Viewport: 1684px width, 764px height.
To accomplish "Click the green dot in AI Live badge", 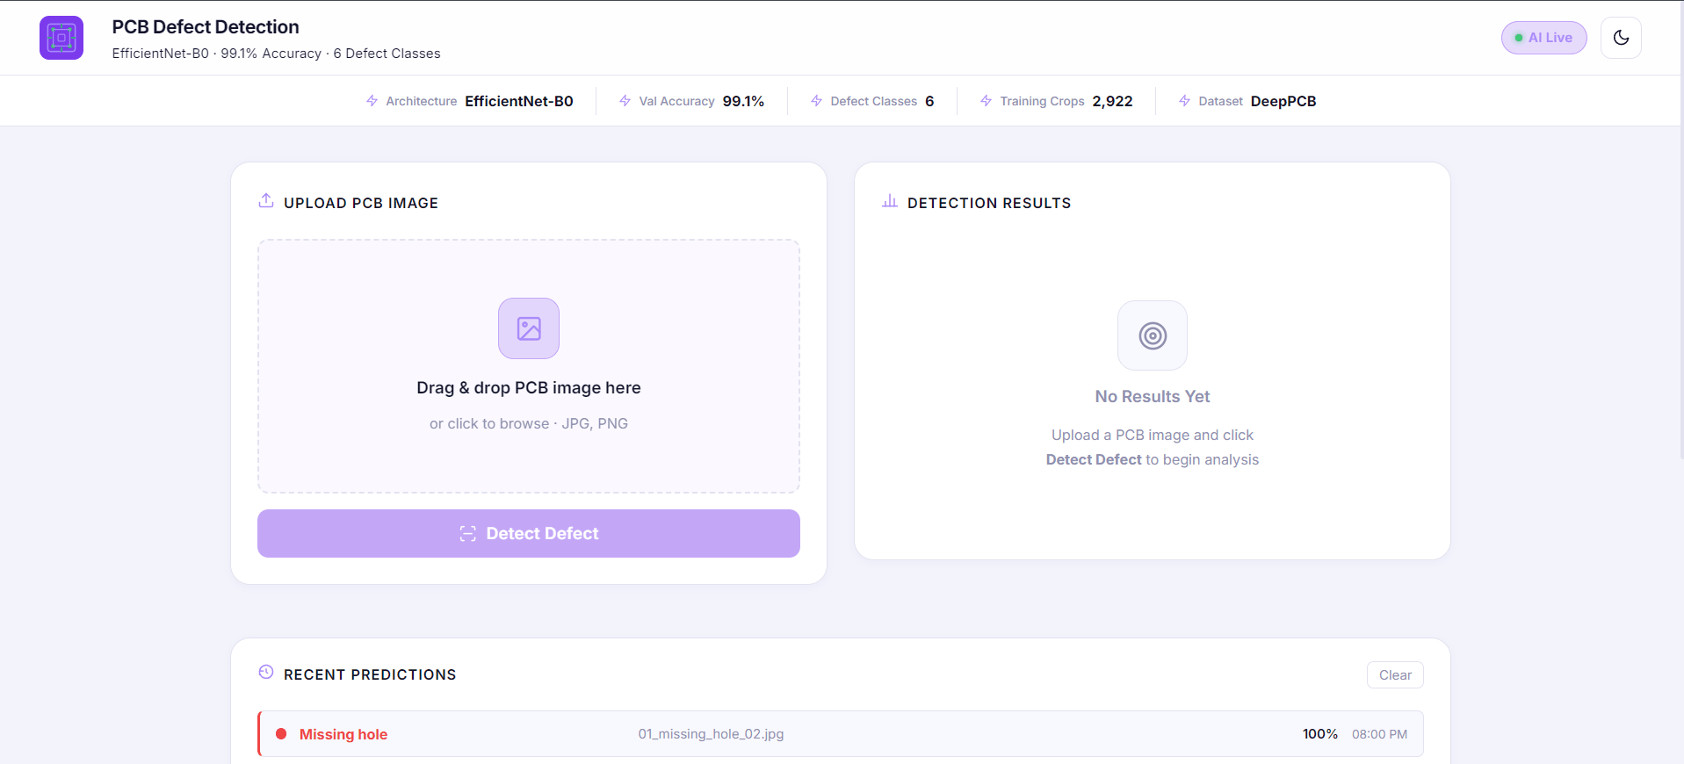I will pos(1519,38).
